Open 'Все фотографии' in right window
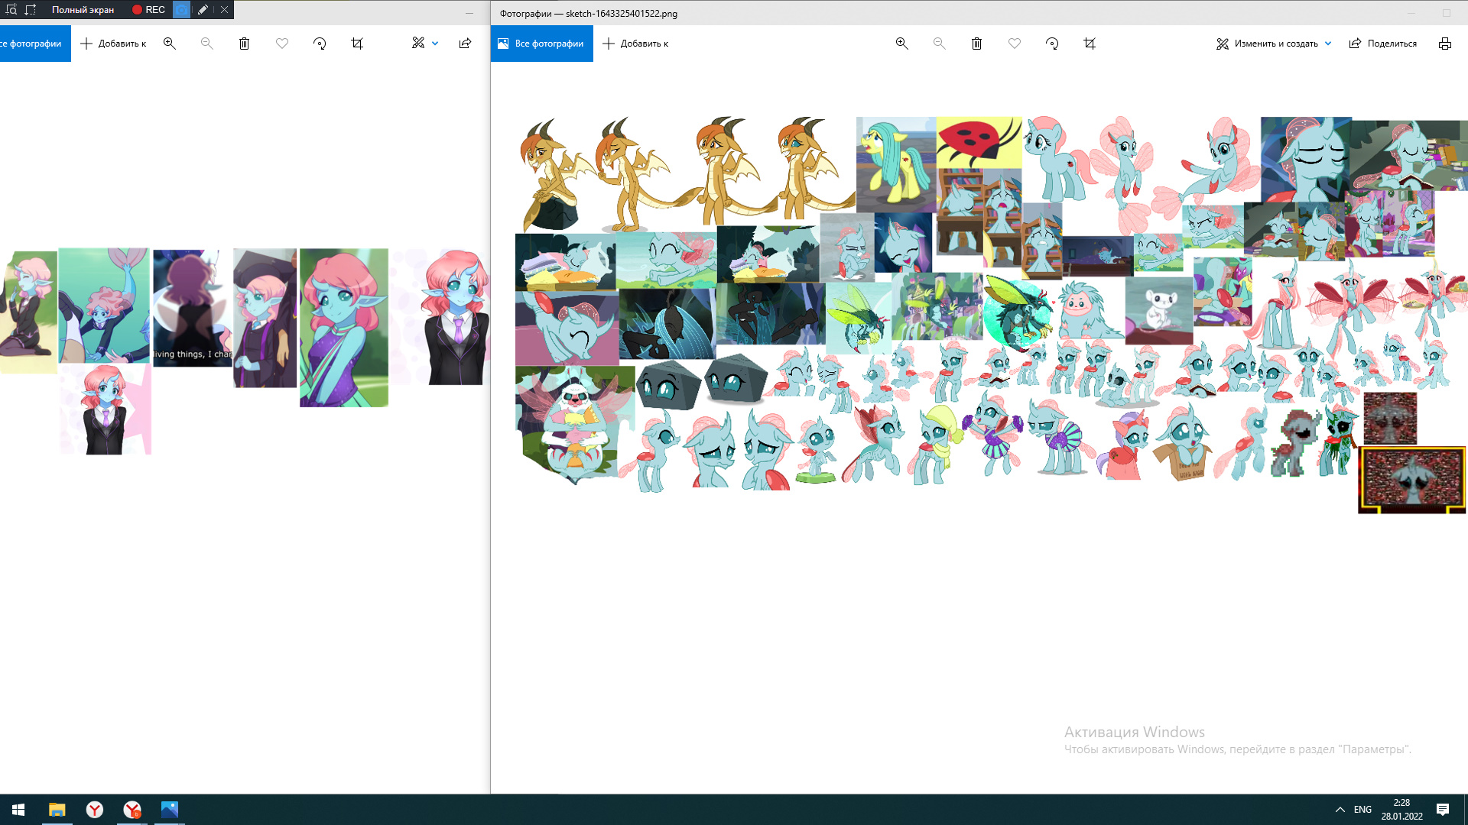The height and width of the screenshot is (825, 1468). point(541,44)
